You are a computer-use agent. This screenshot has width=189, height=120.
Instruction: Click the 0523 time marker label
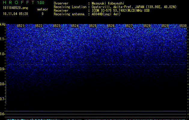pos(57,26)
